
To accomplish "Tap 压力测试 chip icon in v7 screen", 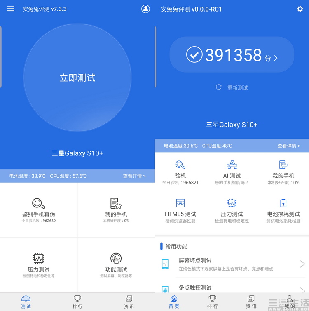I will pos(39,259).
